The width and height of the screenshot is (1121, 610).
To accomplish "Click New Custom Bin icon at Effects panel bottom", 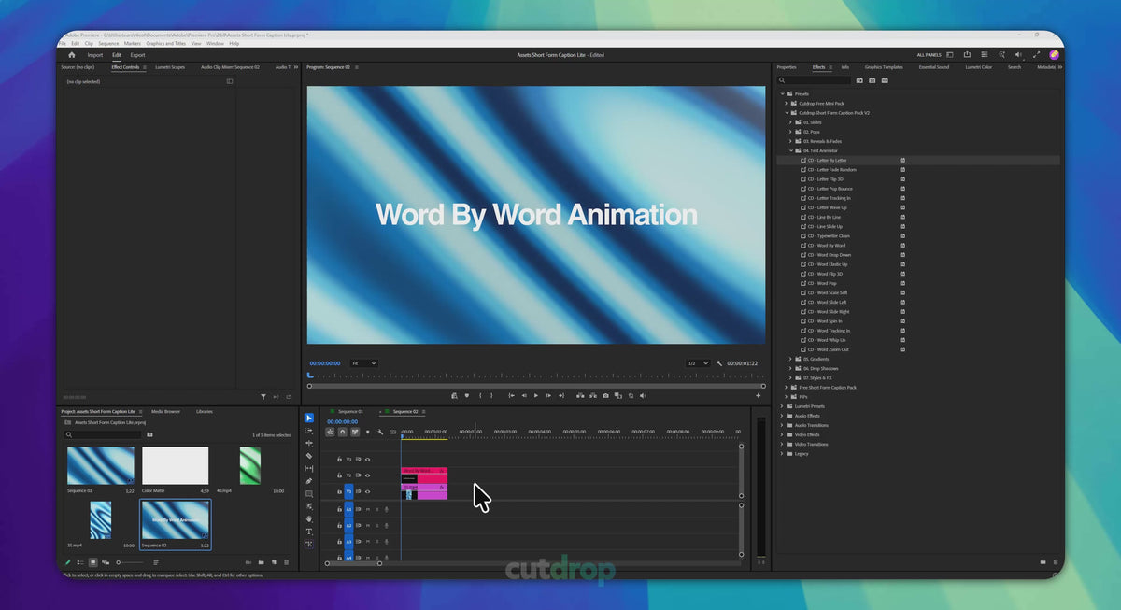I will (x=1043, y=562).
